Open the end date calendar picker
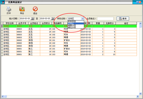This screenshot has height=99, width=143. (53, 18)
